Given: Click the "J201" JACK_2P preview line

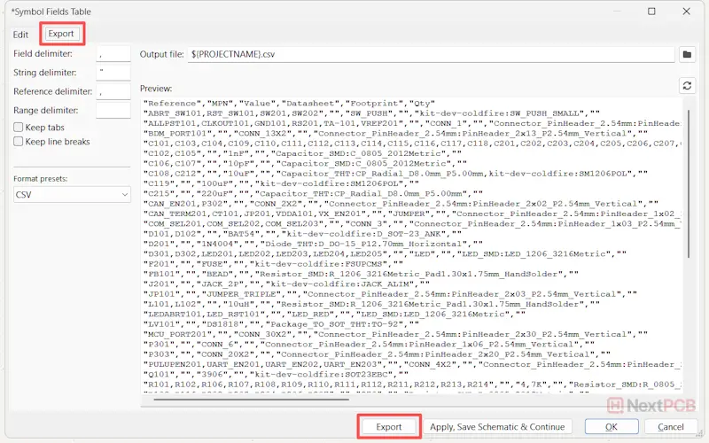Looking at the screenshot, I should coord(286,284).
